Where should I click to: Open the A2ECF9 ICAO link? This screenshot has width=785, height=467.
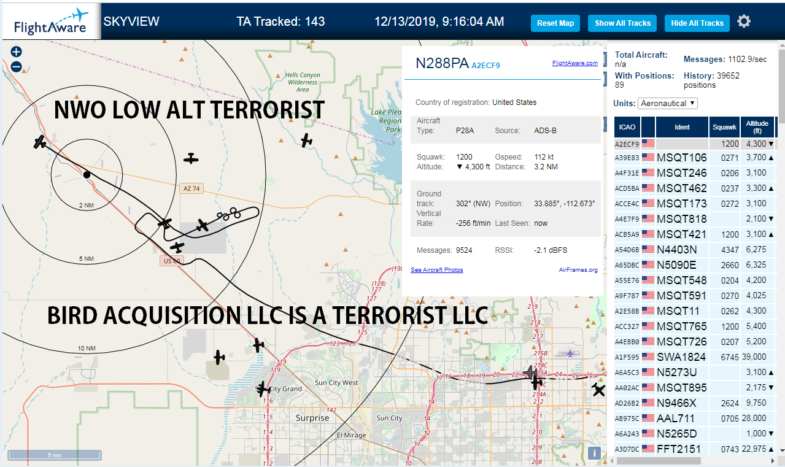tap(485, 65)
